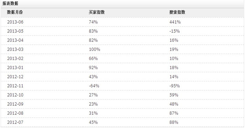Select the 数据月份 column header
The height and width of the screenshot is (128, 245).
pos(15,12)
